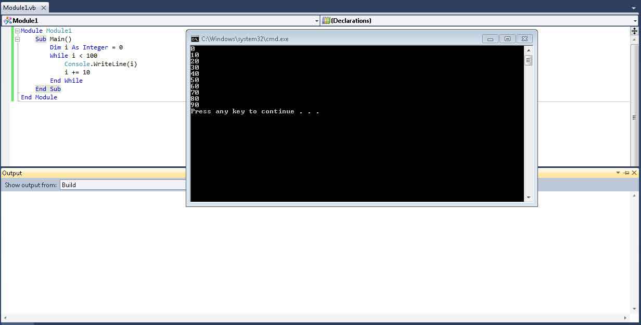Open the Module1 class dropdown
The width and height of the screenshot is (641, 325).
161,21
